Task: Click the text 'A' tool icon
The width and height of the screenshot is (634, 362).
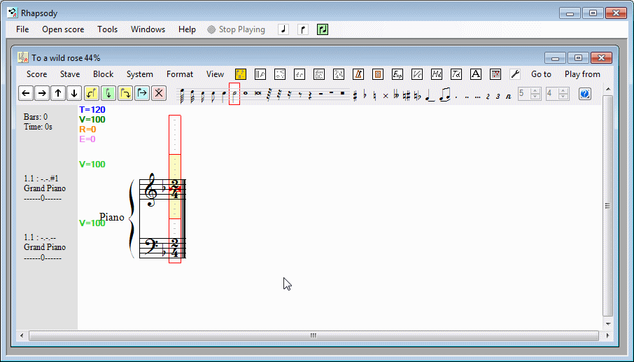Action: point(476,74)
